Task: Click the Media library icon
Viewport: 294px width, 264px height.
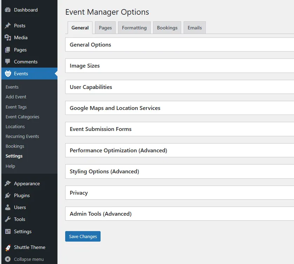Action: [8, 37]
